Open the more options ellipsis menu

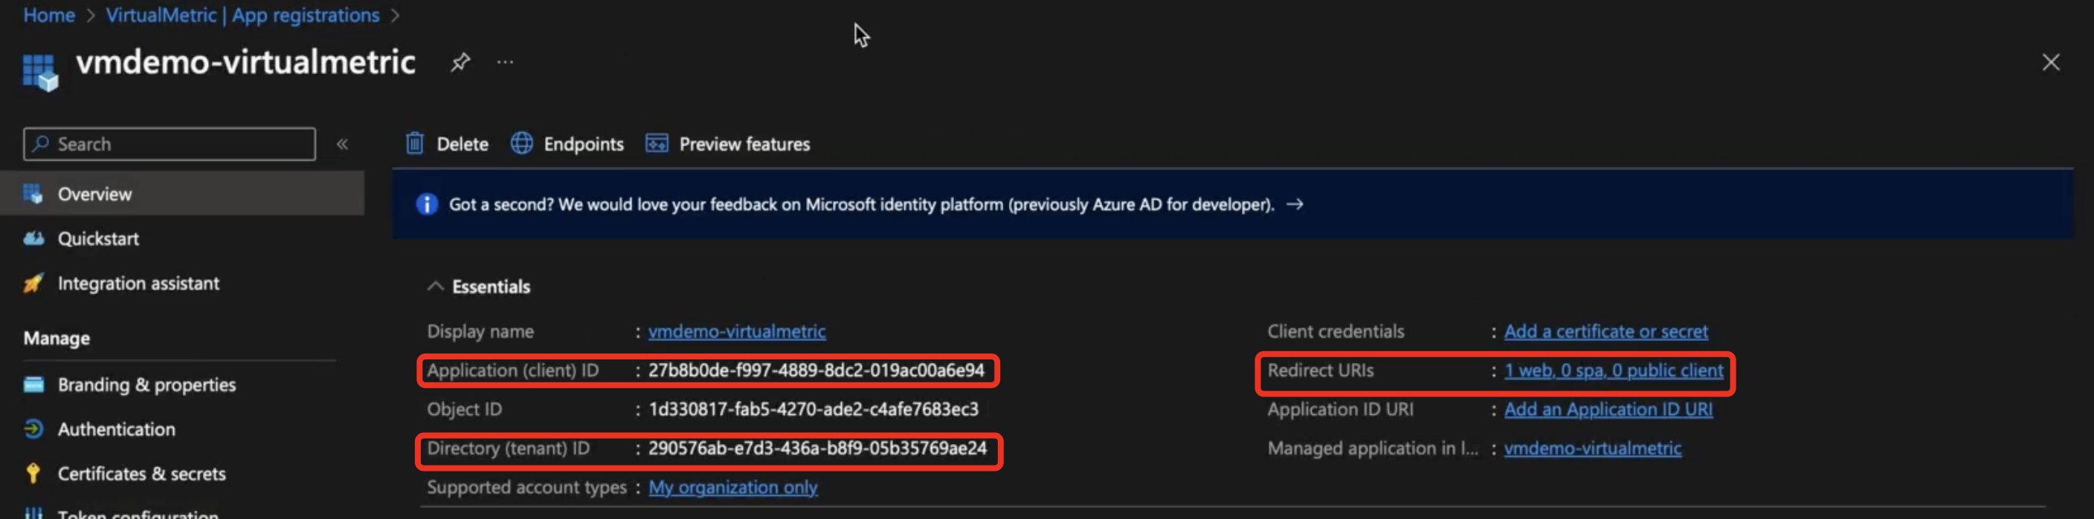tap(505, 62)
